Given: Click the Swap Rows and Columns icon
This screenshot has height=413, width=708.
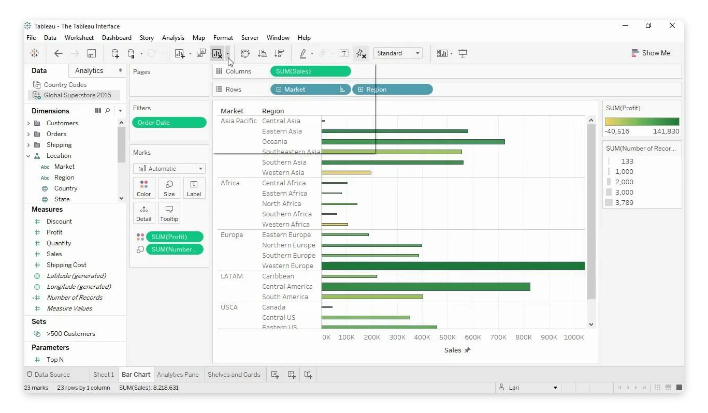Looking at the screenshot, I should click(x=245, y=53).
